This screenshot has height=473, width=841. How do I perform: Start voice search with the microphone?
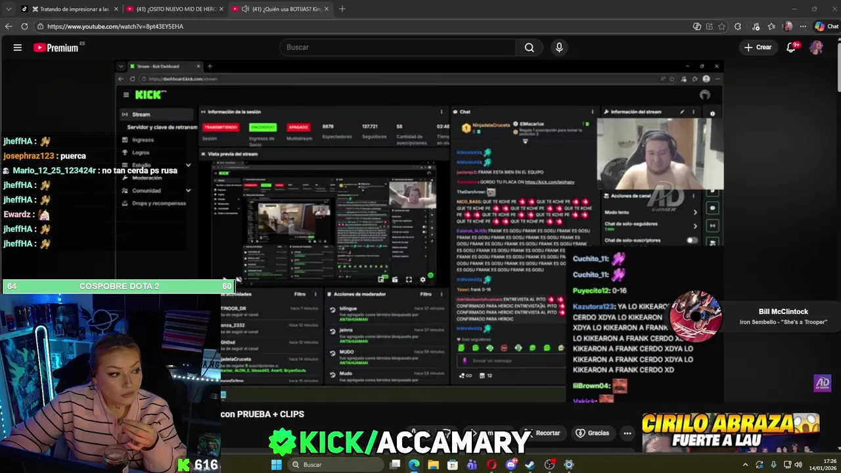tap(559, 47)
